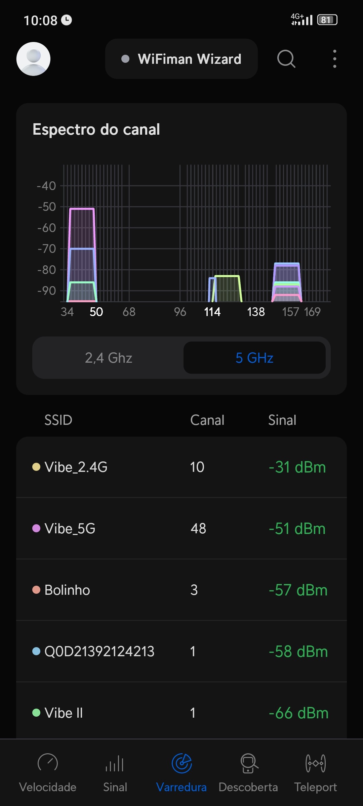Click the pink Vibe_5G color dot
The width and height of the screenshot is (363, 806).
tap(36, 529)
